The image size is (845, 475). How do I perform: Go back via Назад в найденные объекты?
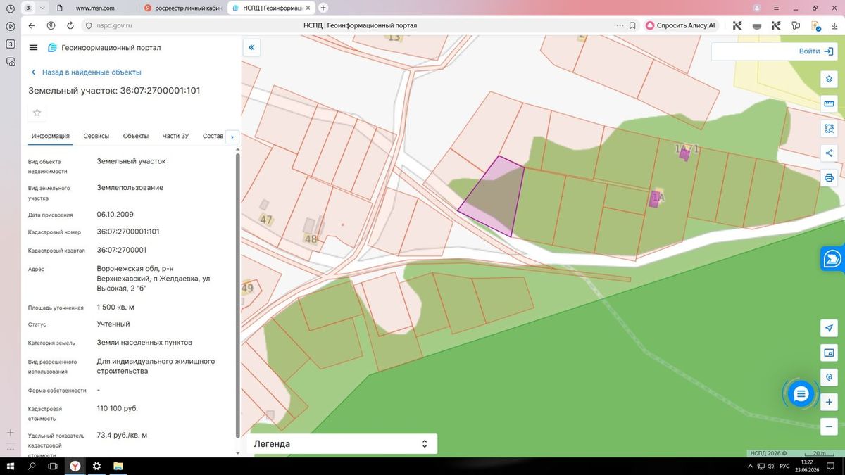coord(86,72)
